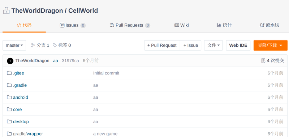
Task: Click the android folder icon
Action: 9,97
